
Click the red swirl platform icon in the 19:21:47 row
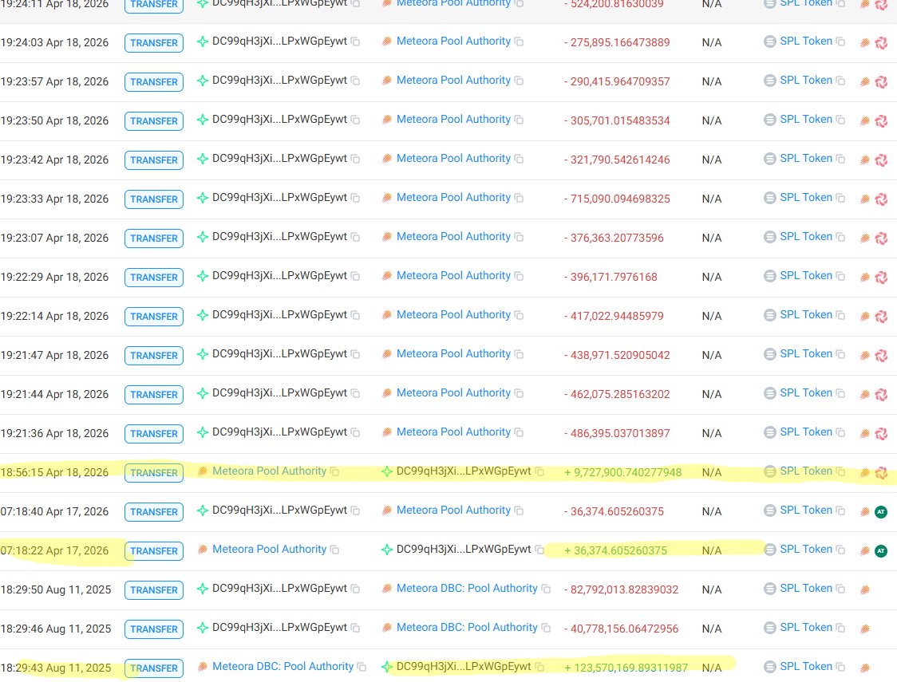tap(881, 356)
